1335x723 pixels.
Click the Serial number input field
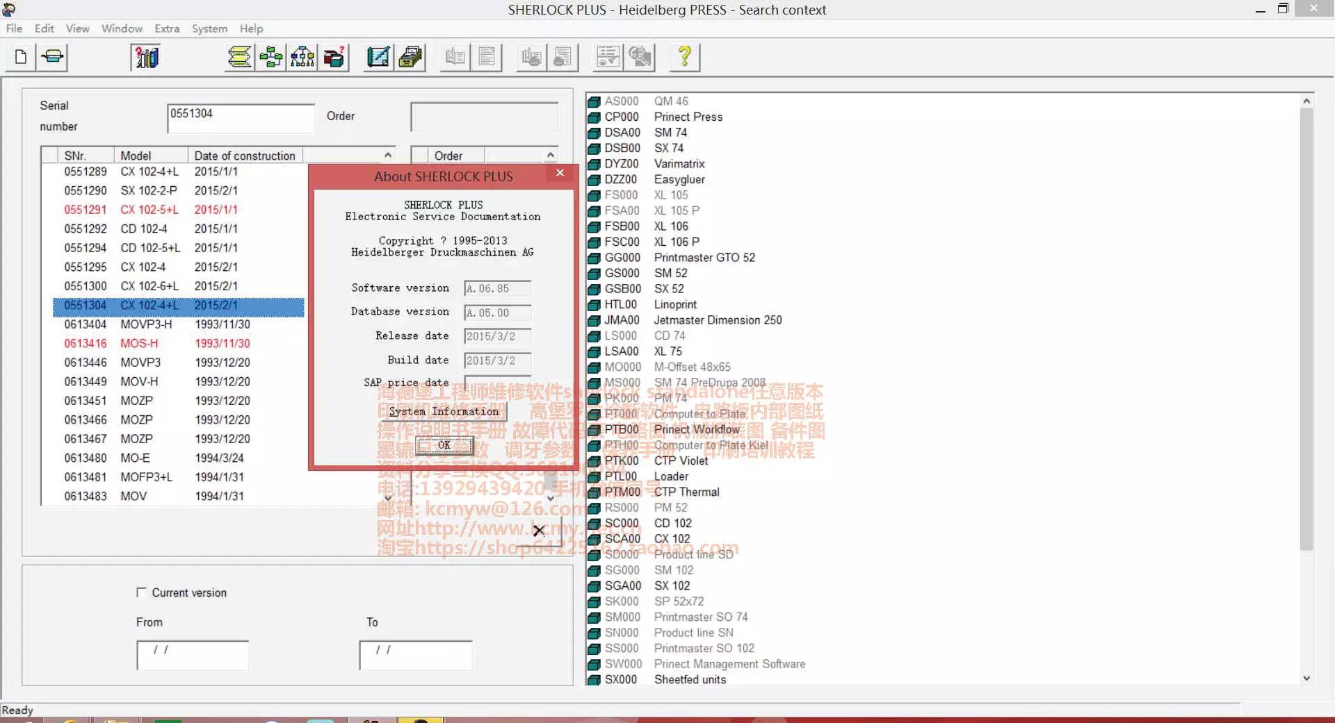click(241, 117)
